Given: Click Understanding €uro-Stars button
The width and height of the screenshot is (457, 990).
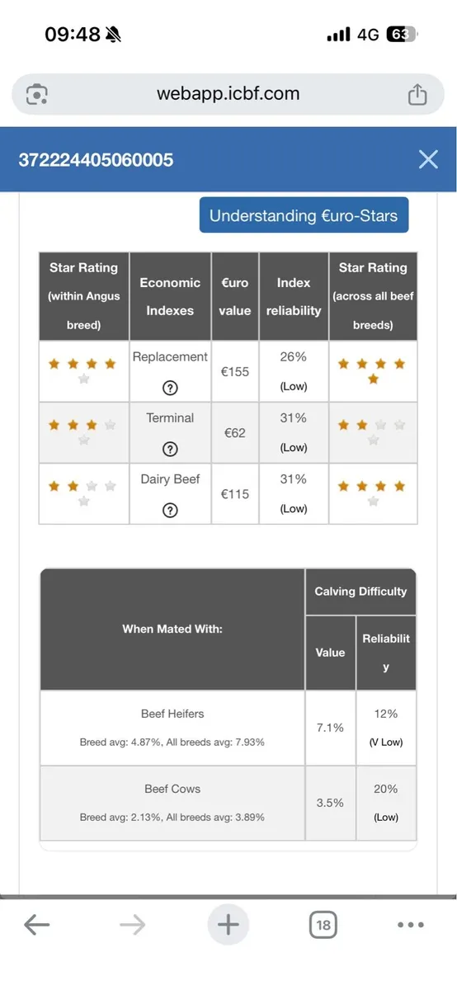Looking at the screenshot, I should point(304,216).
